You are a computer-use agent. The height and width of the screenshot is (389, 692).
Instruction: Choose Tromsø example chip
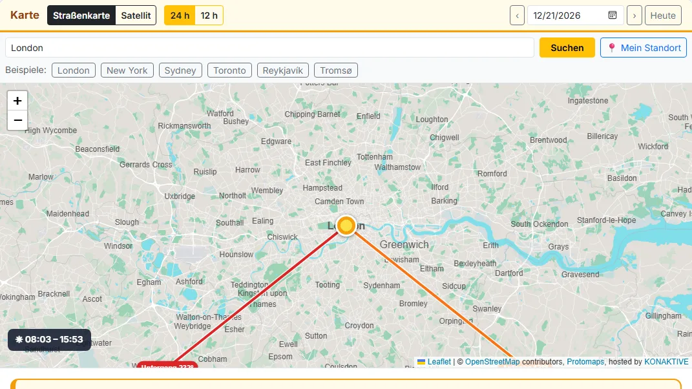pyautogui.click(x=336, y=70)
